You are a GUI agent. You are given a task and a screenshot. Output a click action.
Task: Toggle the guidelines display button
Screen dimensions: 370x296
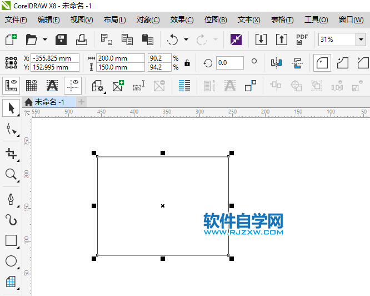point(73,86)
